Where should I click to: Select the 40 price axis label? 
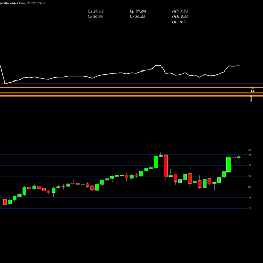(250, 150)
